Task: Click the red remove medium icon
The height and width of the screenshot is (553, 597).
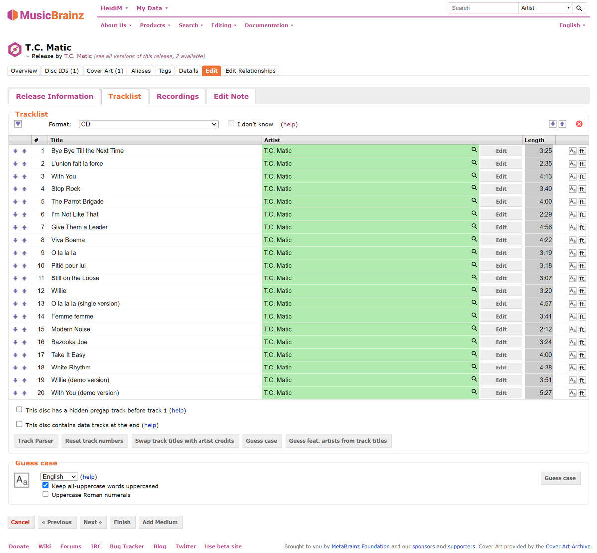Action: [579, 124]
